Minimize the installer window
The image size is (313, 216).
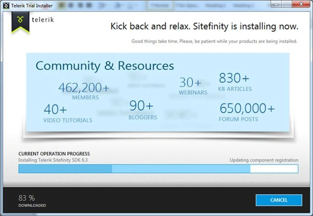[x=276, y=4]
